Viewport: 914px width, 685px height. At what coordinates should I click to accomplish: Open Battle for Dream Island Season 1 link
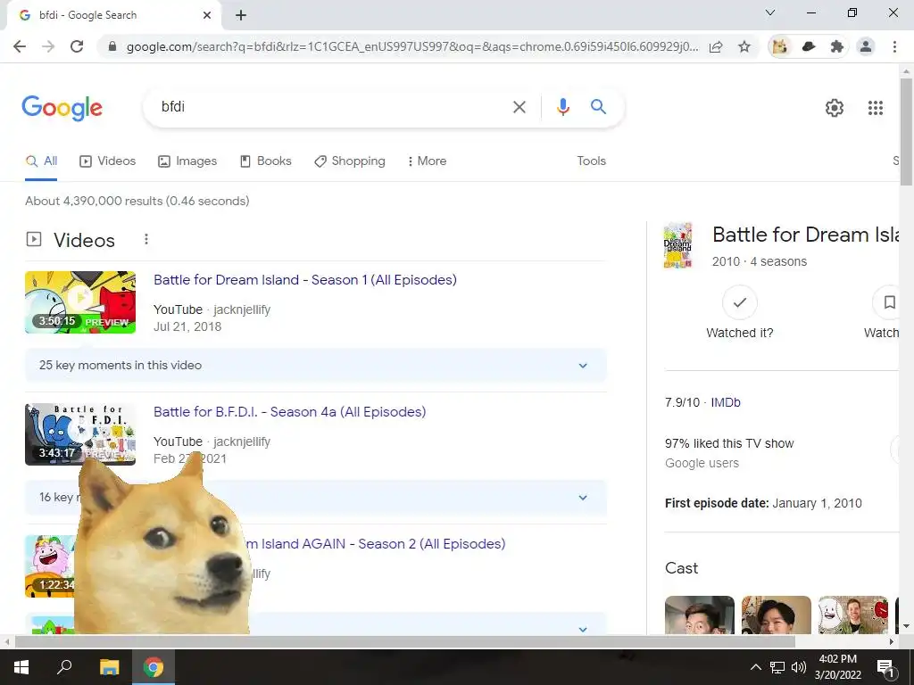[x=305, y=279]
